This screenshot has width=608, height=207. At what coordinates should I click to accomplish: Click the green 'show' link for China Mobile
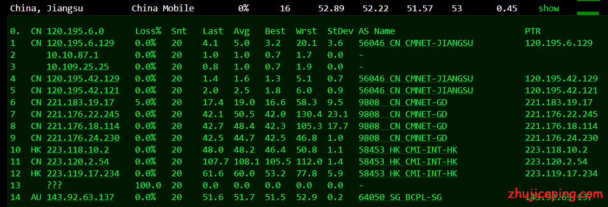click(x=549, y=8)
